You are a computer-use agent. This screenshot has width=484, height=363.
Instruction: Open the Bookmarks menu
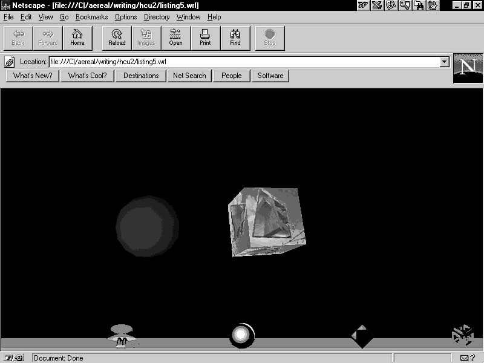[x=91, y=17]
